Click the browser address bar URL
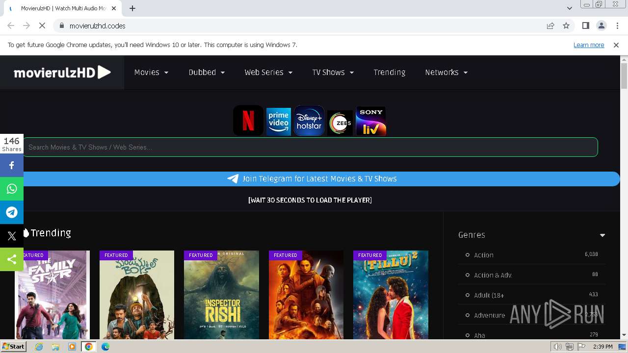628x353 pixels. pyautogui.click(x=97, y=25)
